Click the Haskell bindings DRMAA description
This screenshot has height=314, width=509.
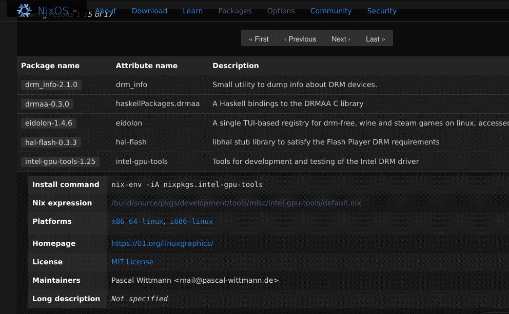288,103
